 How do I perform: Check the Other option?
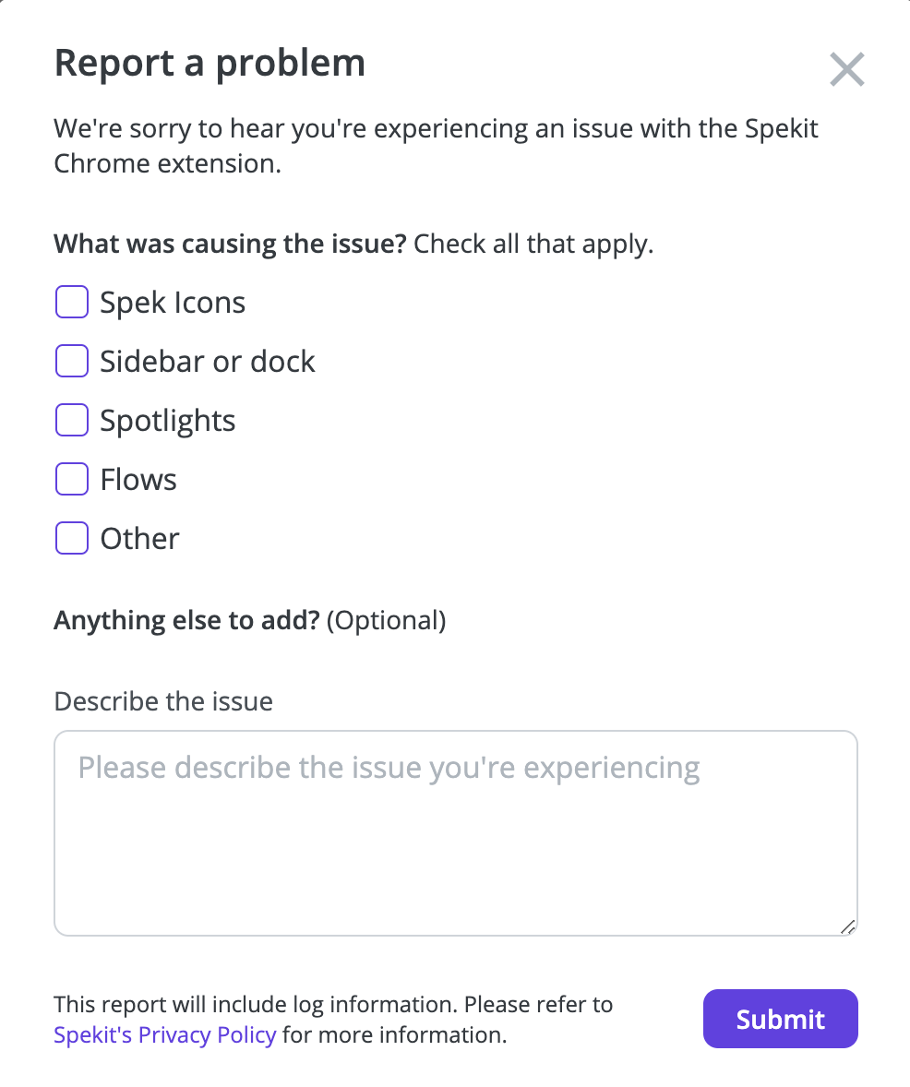(x=71, y=538)
